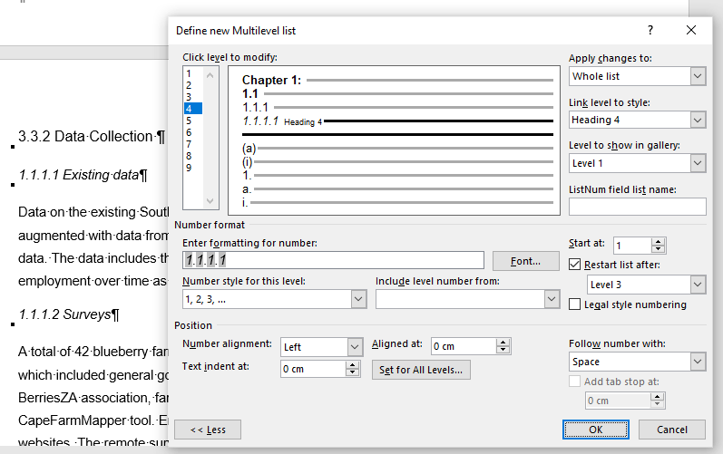Increase Aligned at value with up arrow
Viewport: 723px width, 454px height.
coord(503,343)
